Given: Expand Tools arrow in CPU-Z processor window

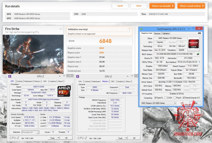Looking at the screenshot, I should click(x=58, y=138).
